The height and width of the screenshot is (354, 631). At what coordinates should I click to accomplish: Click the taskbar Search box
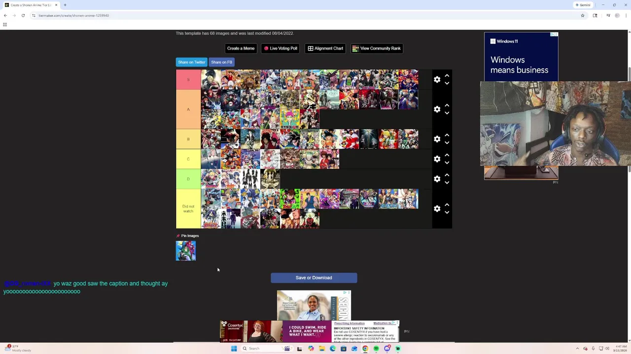(266, 349)
